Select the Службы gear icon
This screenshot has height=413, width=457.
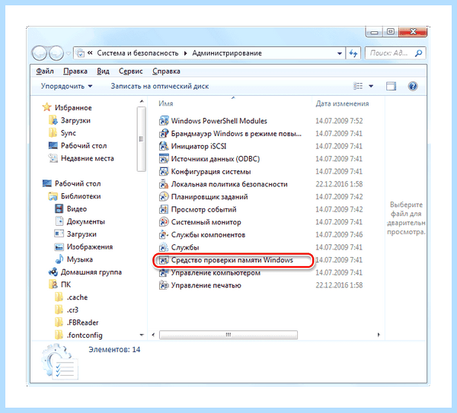pyautogui.click(x=164, y=247)
